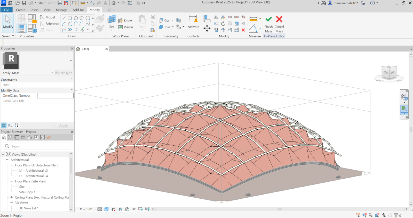Screen dimensions: 413x218
Task: Click the red Delete icon in Modify panel
Action: tap(243, 30)
